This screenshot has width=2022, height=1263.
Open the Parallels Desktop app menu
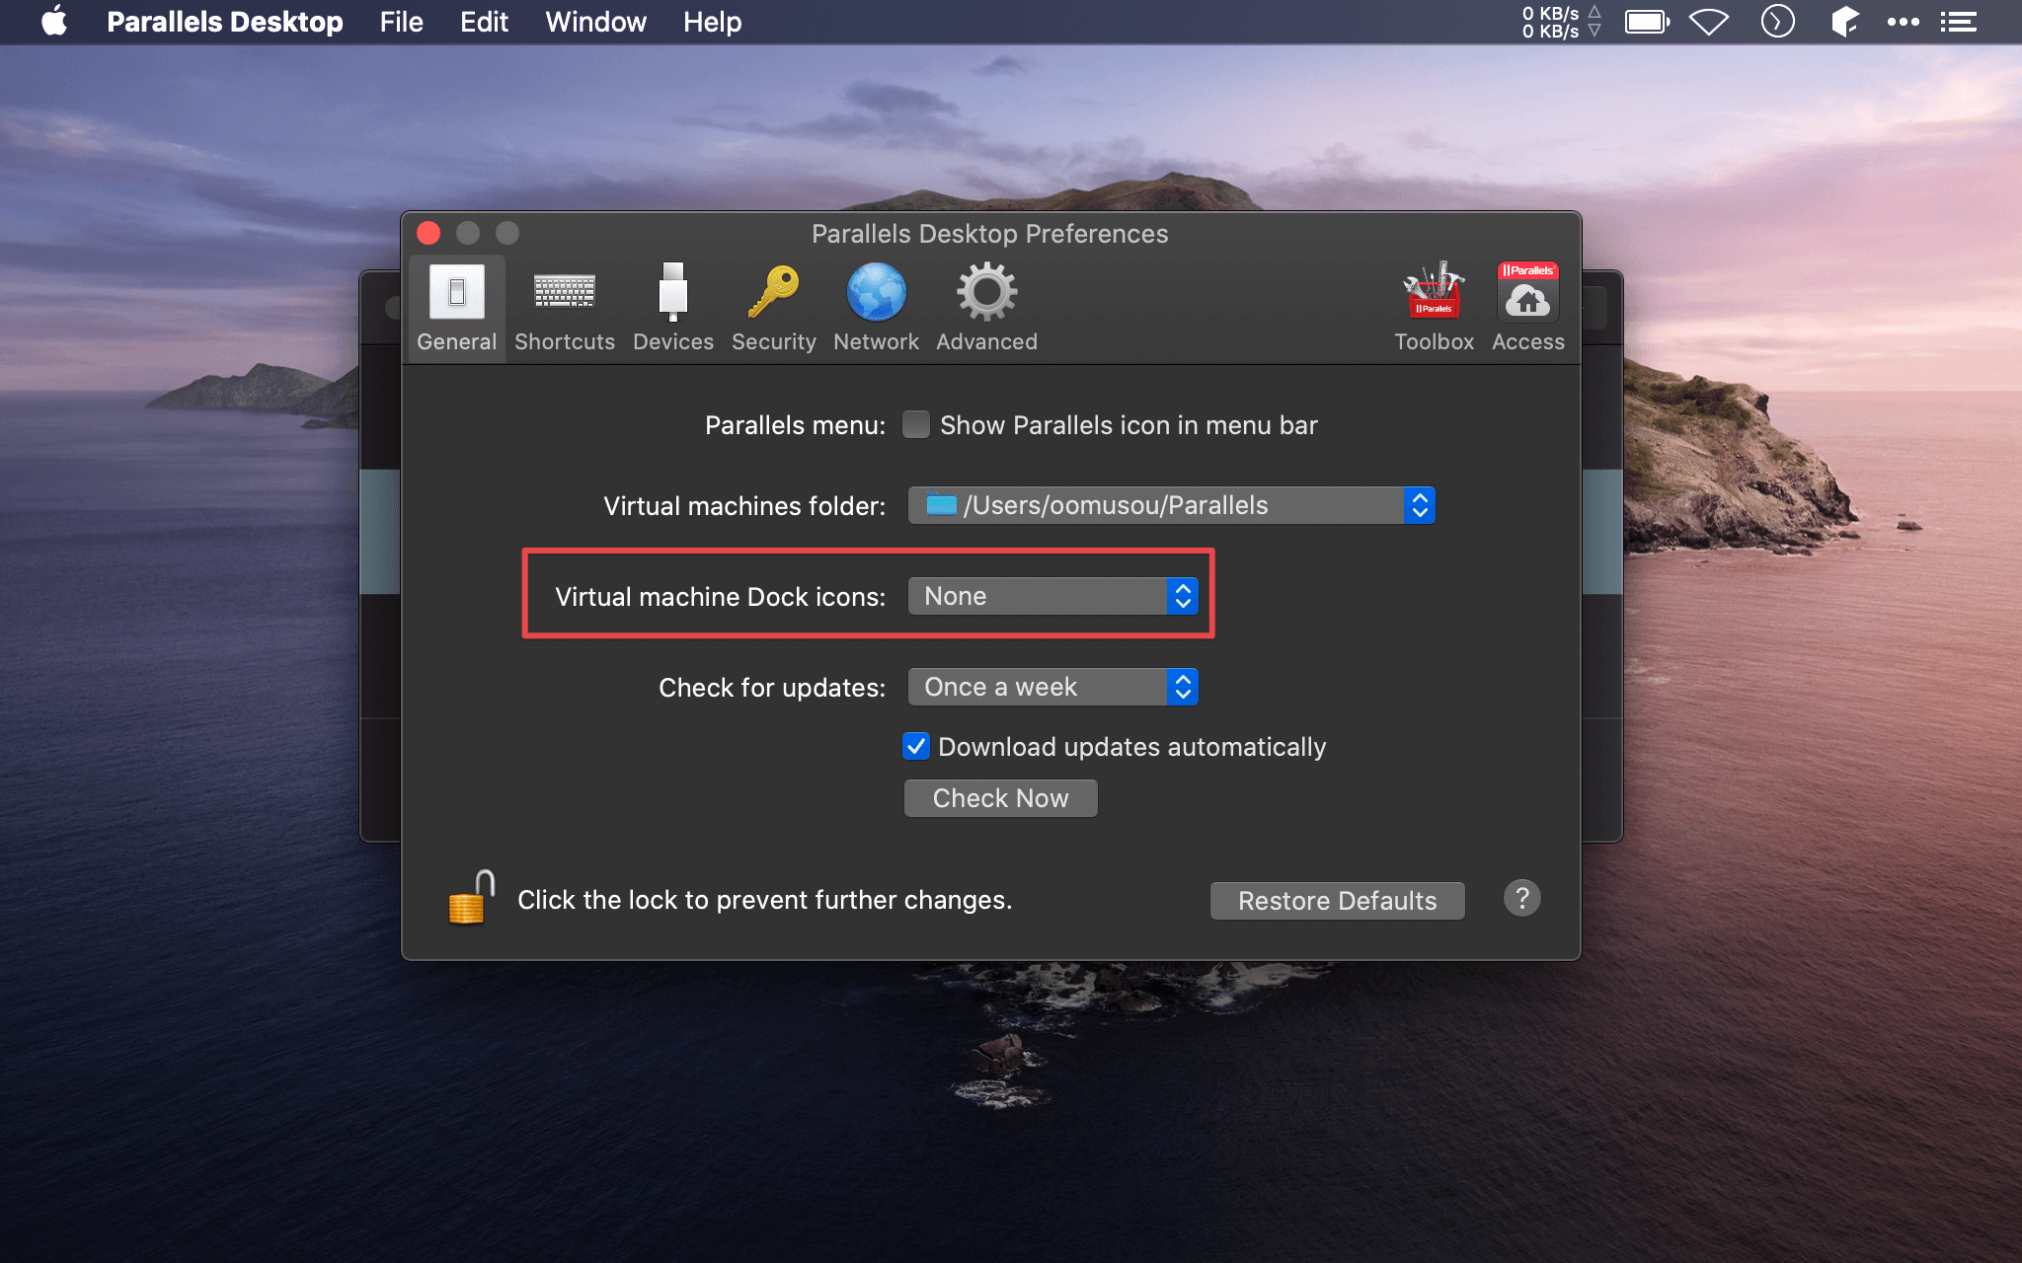coord(225,22)
